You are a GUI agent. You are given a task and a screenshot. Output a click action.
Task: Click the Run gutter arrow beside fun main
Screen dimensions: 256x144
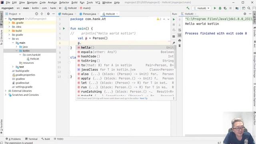click(64, 28)
